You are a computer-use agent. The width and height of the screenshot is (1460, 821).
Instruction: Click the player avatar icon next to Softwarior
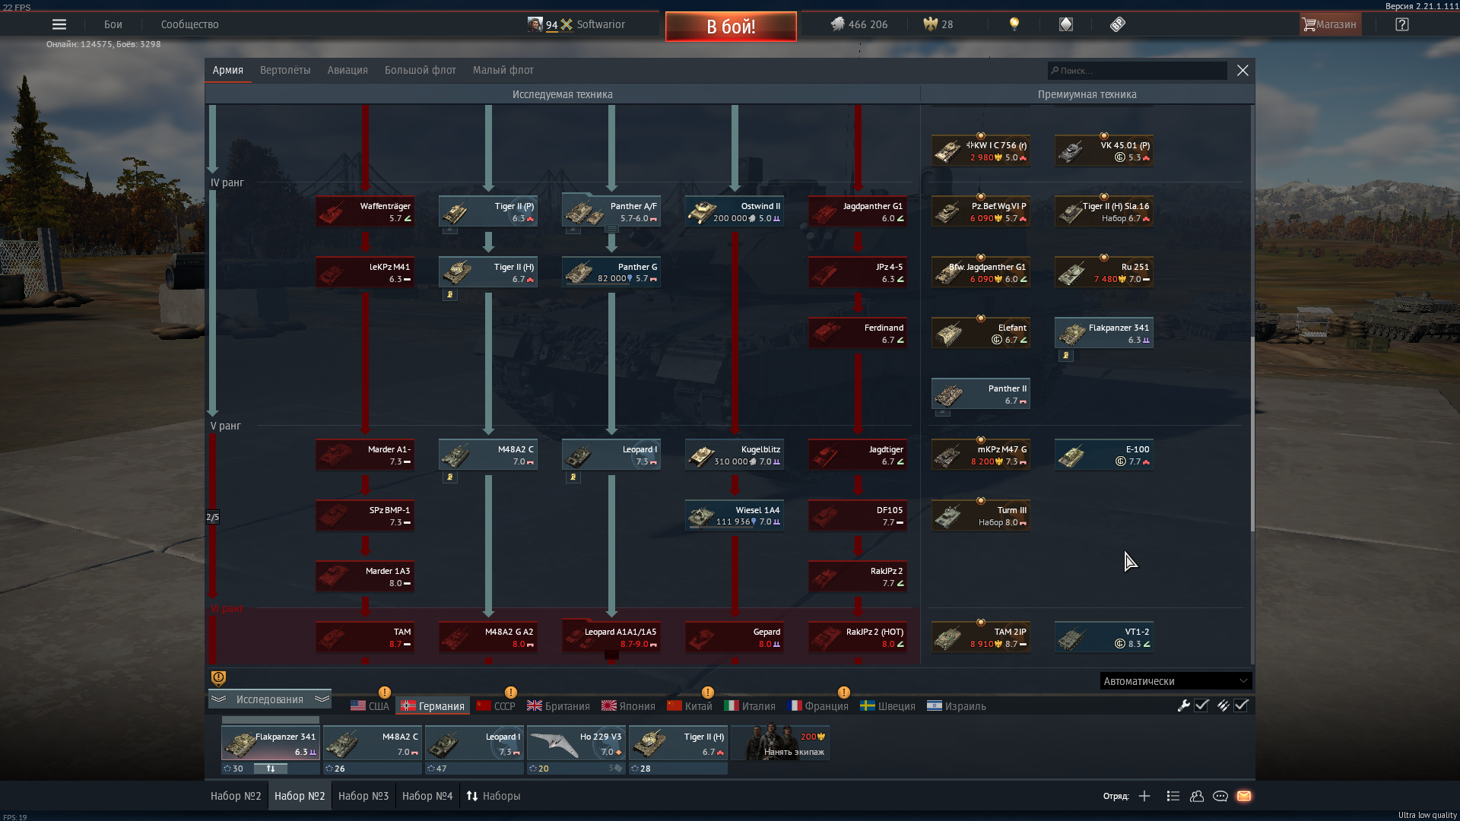tap(535, 24)
